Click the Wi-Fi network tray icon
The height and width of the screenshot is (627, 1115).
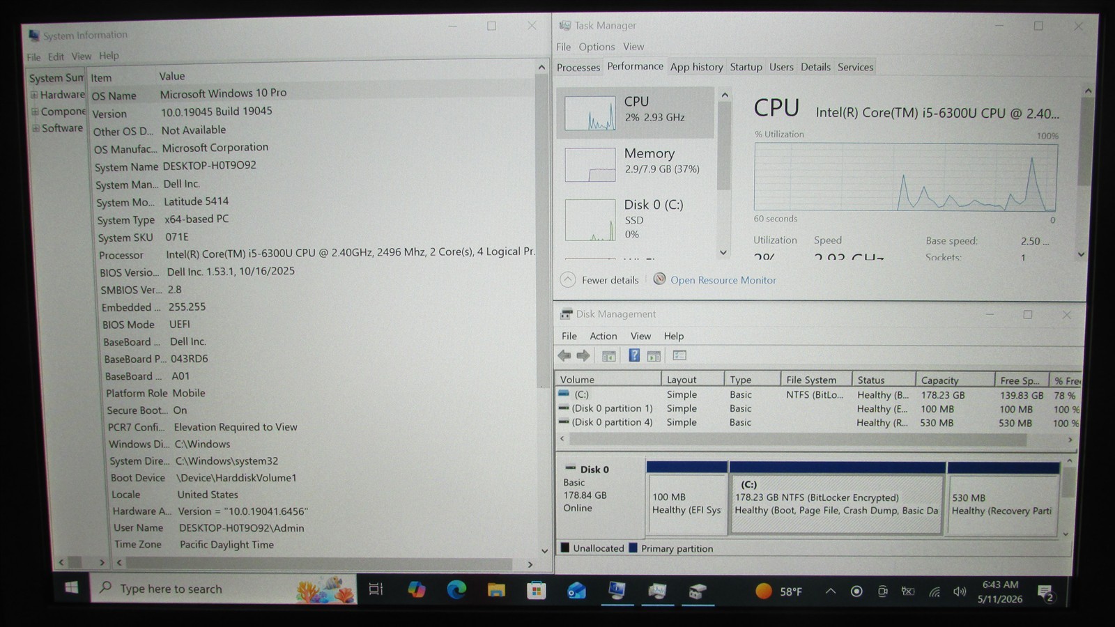[x=935, y=592]
